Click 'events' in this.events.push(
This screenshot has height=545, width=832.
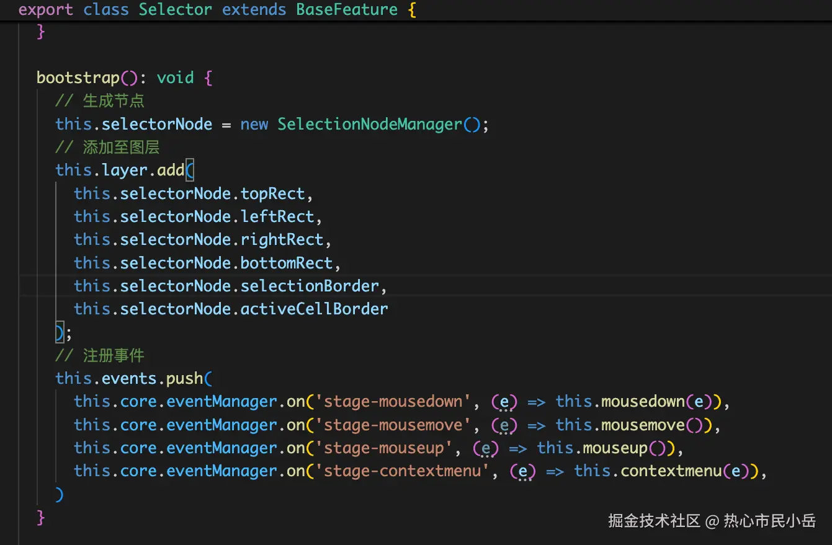pos(129,378)
